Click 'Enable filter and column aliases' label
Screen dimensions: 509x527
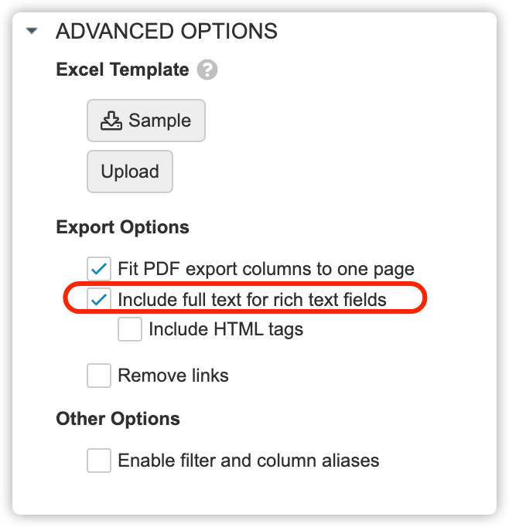click(248, 461)
